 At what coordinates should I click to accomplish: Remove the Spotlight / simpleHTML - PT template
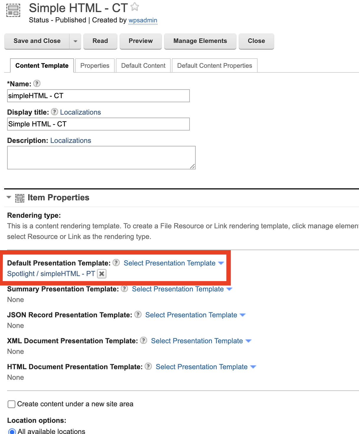tap(101, 274)
